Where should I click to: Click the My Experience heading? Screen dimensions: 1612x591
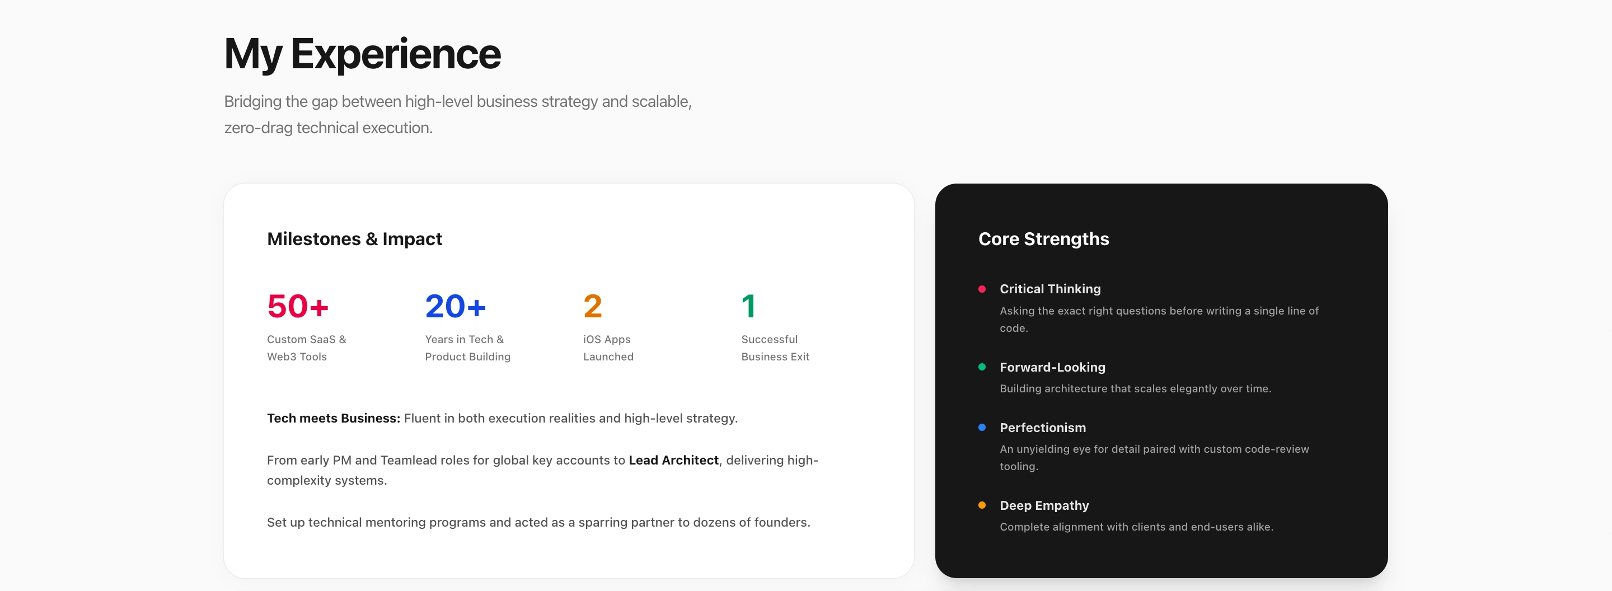(x=362, y=54)
